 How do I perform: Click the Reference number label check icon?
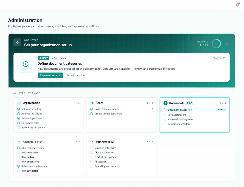click(18, 166)
